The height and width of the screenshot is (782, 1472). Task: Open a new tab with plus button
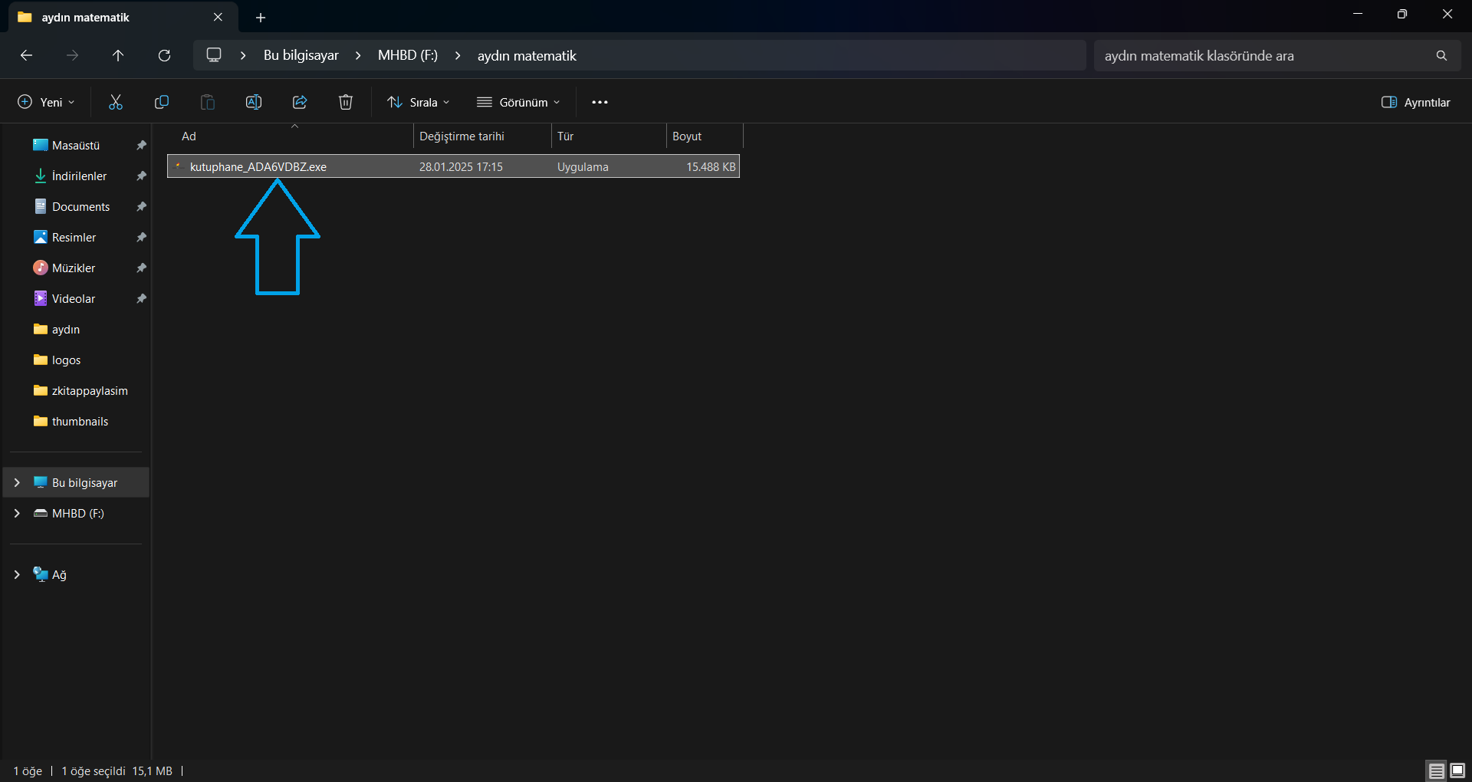click(x=261, y=17)
